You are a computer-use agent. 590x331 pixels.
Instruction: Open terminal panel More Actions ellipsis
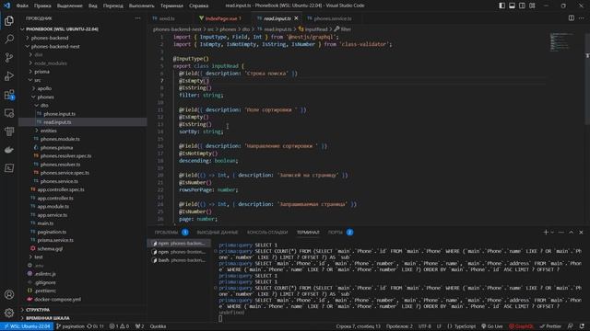561,233
